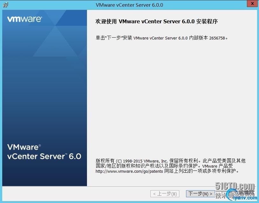259x203 pixels.
Task: Click the window title VMware vCenter Server 6.0.0
Action: (129, 5)
